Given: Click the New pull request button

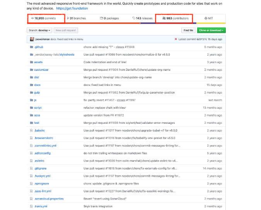Looking at the screenshot, I should click(65, 30).
